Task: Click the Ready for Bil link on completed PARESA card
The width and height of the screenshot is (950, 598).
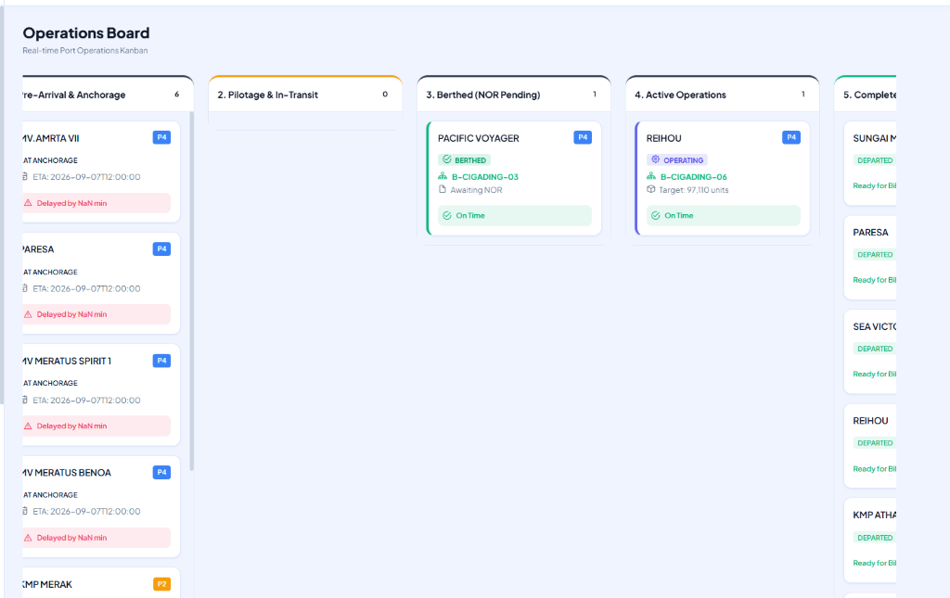Action: click(x=875, y=280)
